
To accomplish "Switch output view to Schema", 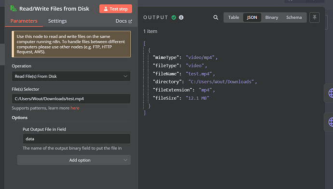I will pos(294,17).
